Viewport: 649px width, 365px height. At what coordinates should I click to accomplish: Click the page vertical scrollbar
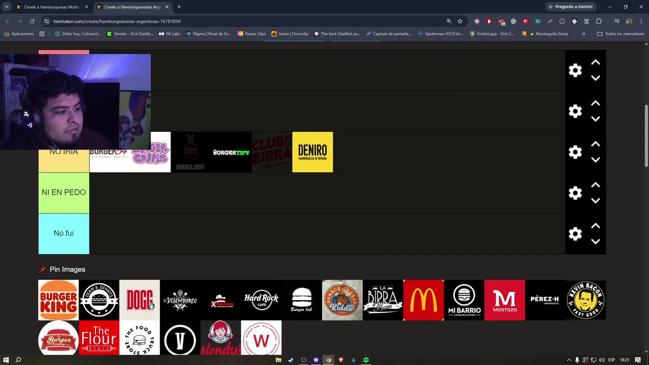click(646, 135)
